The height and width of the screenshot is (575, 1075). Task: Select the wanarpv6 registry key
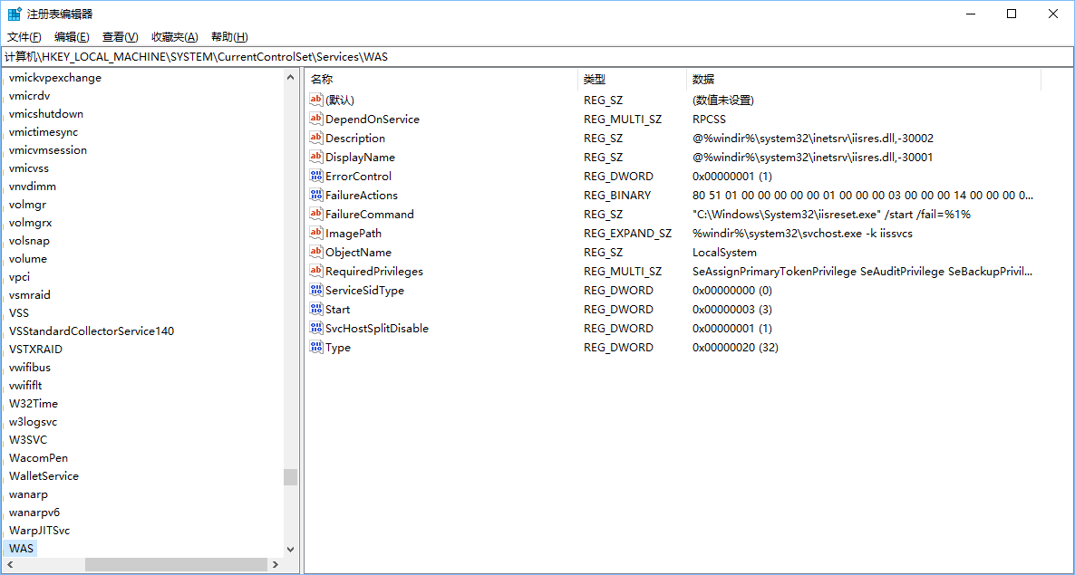(34, 513)
